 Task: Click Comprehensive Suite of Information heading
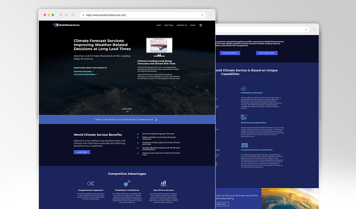(257, 150)
